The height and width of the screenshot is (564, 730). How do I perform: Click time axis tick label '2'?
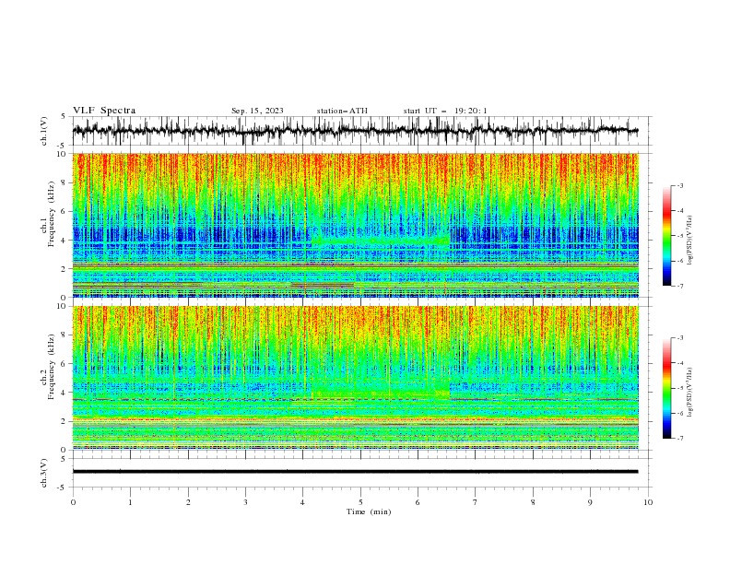click(188, 502)
